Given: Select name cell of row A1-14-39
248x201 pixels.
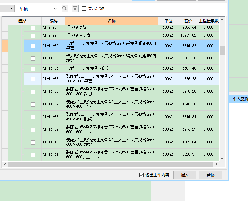Looking at the screenshot, I should point(112,130).
